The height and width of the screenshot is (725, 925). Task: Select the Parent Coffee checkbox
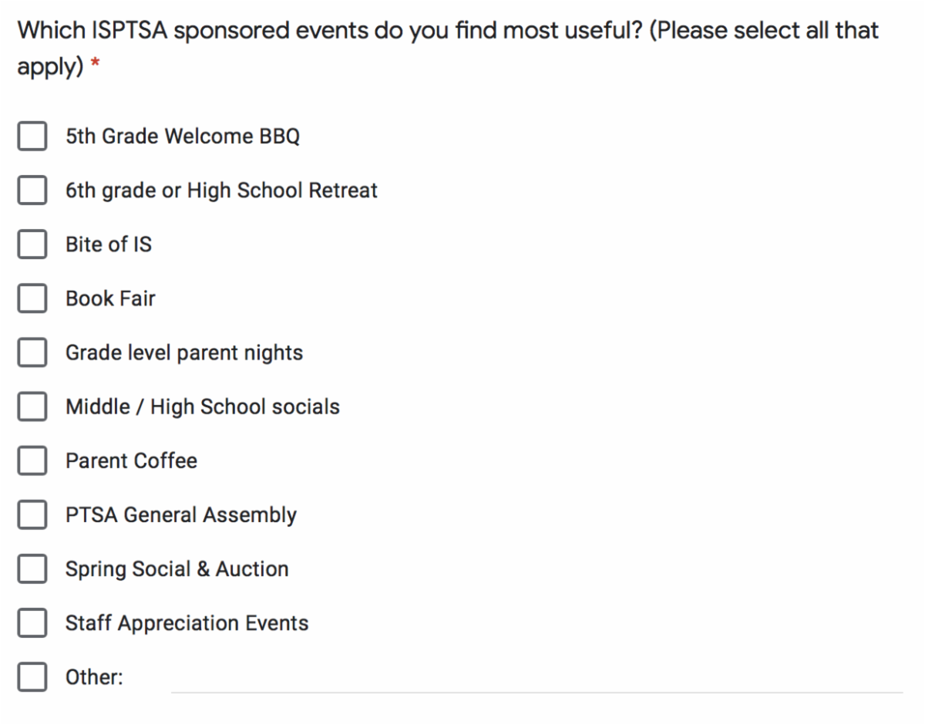[32, 461]
